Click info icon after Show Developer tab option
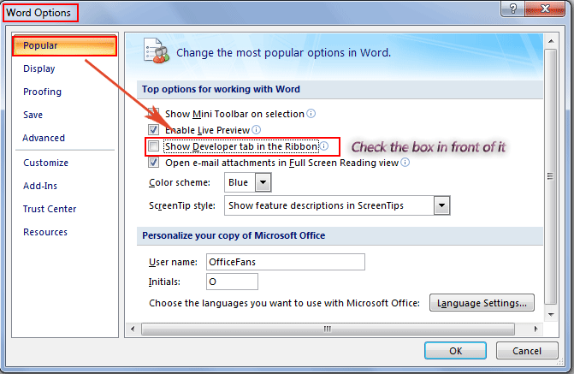Screen dimensions: 574x374 click(324, 146)
